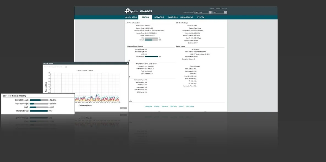Click the Log Out link
The height and width of the screenshot is (162, 326).
pyautogui.click(x=224, y=9)
